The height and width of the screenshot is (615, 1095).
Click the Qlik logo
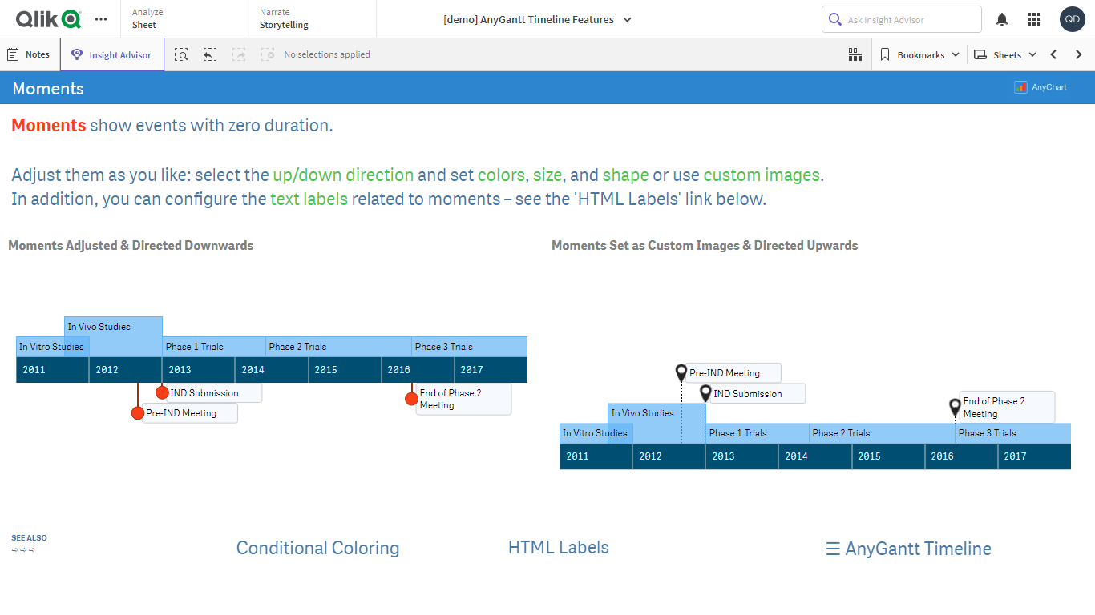[x=48, y=18]
